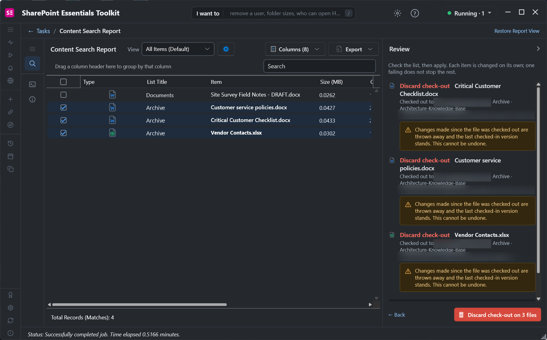Click the horizontal scrollbar thumb in grid
The height and width of the screenshot is (340, 547).
139,304
